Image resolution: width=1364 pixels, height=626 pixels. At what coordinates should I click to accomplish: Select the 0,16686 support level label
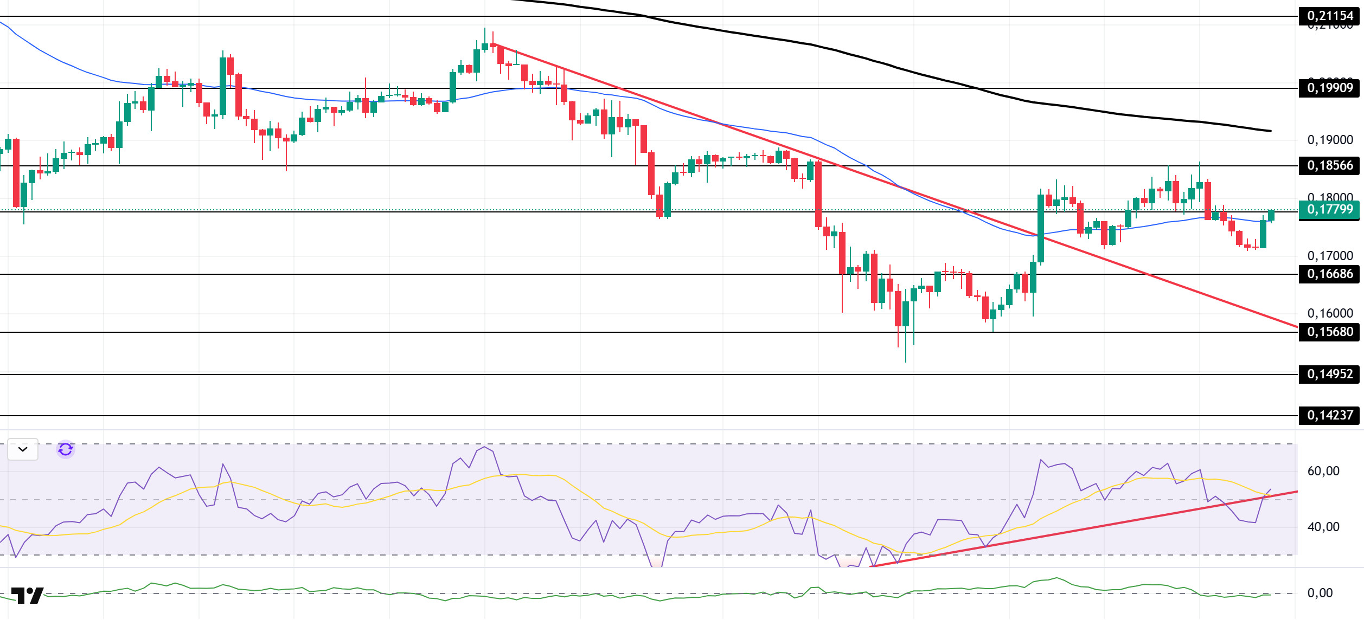pos(1329,274)
